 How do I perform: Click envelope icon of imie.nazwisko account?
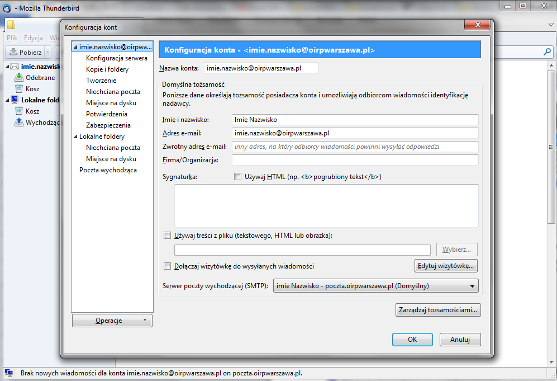[x=15, y=67]
